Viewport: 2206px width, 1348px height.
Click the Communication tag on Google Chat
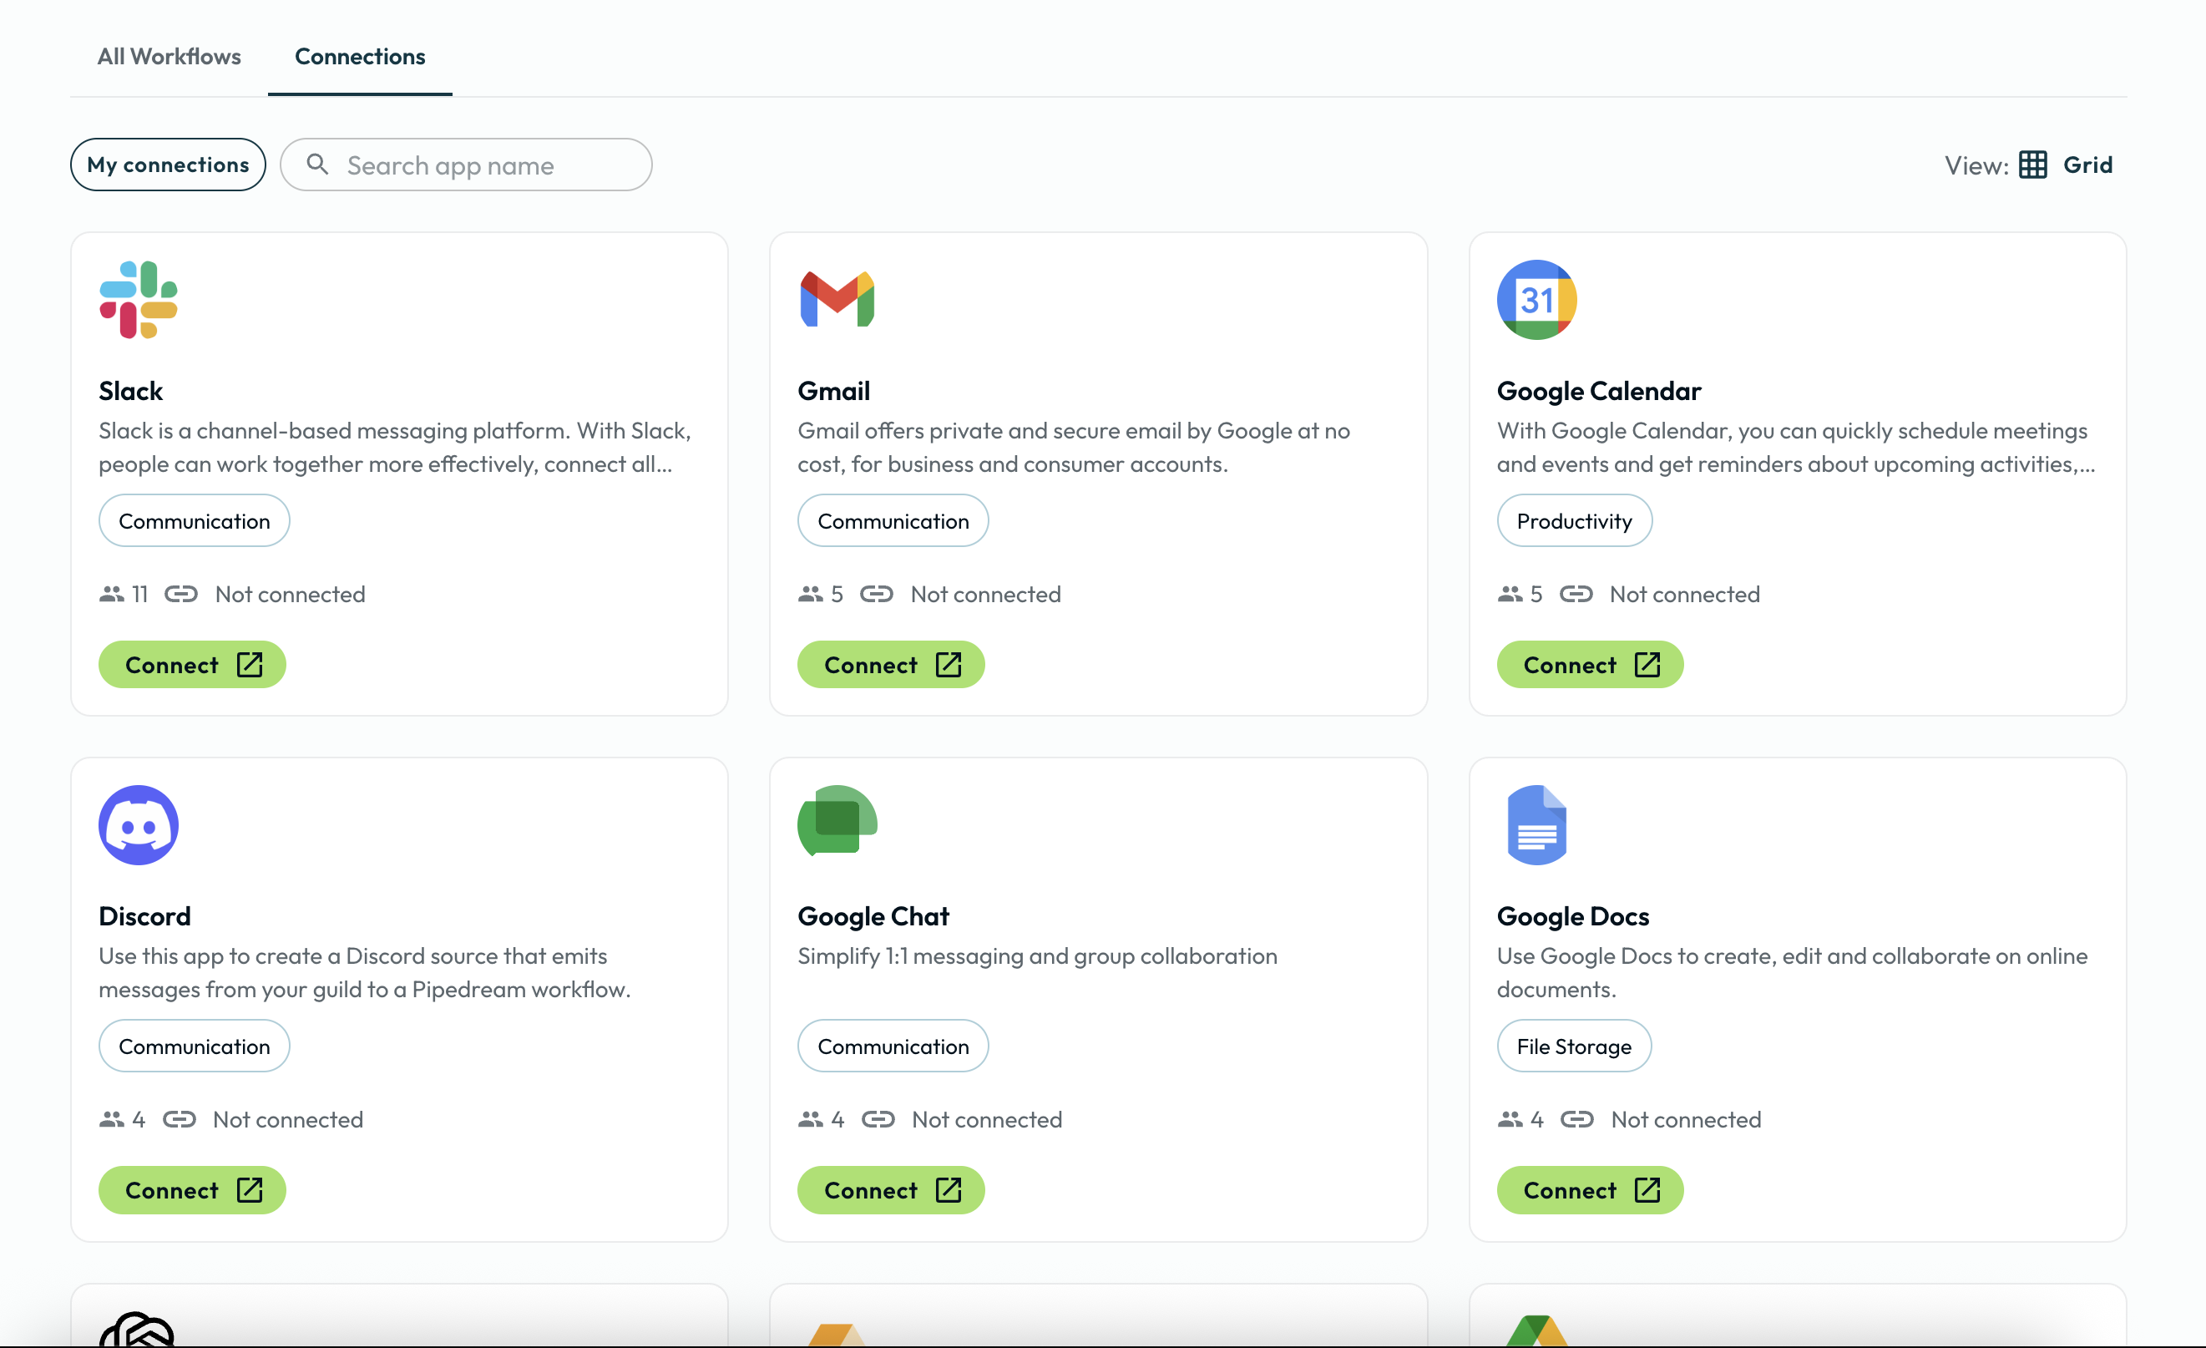point(893,1046)
